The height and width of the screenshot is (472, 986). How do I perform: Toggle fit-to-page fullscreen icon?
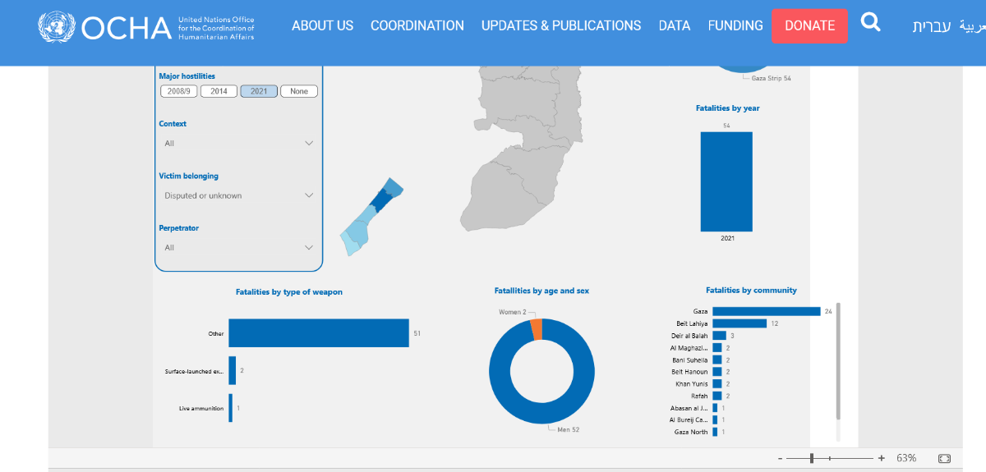tap(944, 458)
